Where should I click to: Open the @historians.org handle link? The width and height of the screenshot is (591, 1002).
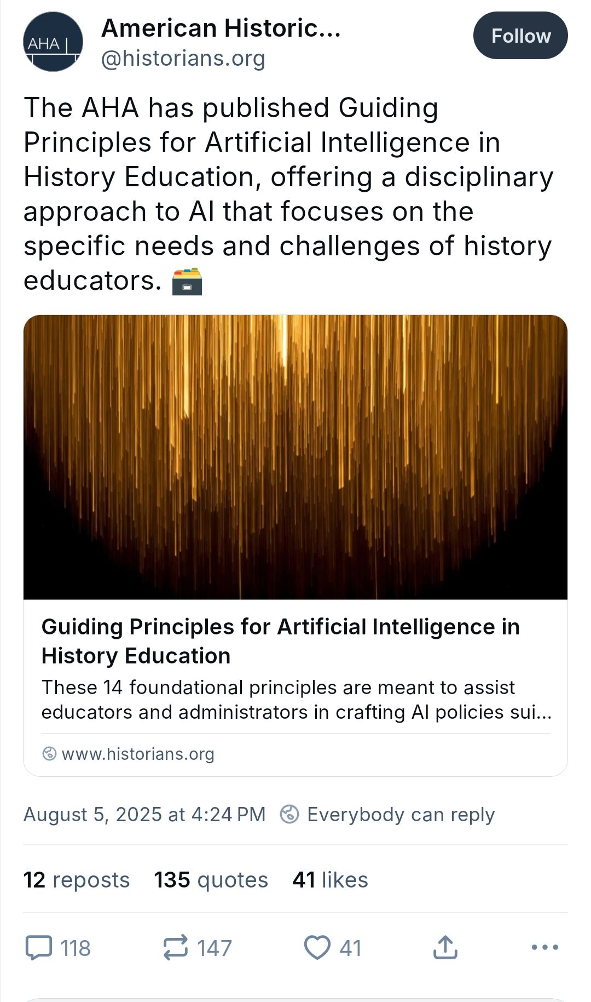(183, 58)
